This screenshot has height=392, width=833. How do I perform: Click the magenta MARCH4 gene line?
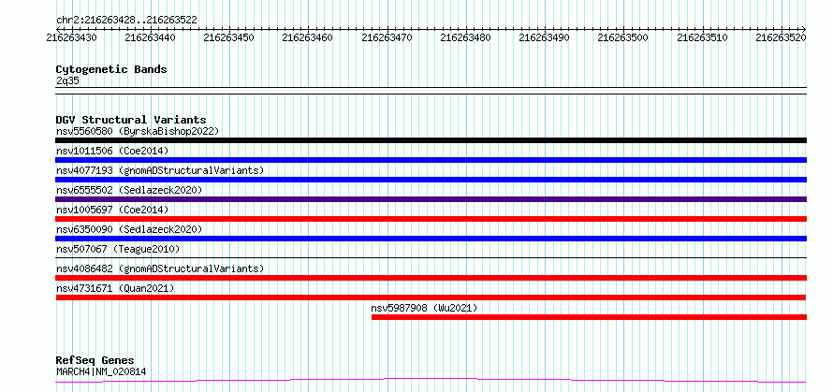(x=431, y=380)
